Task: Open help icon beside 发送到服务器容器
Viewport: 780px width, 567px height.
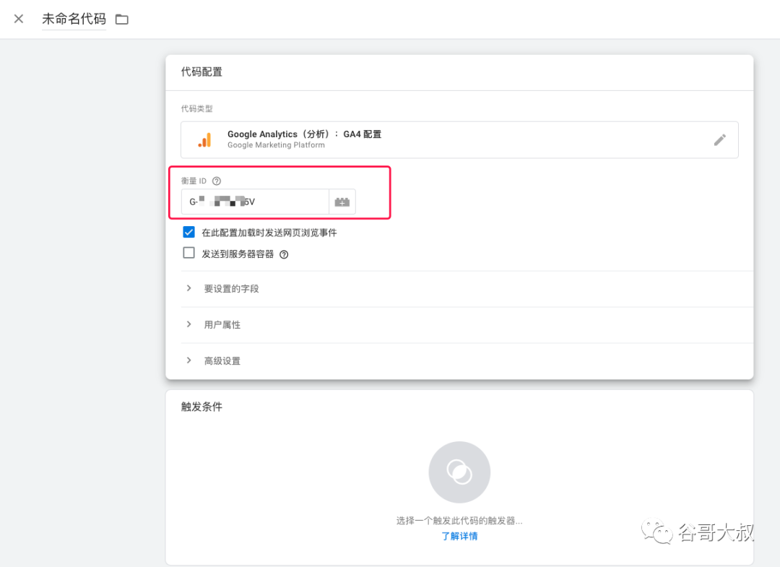Action: click(284, 254)
